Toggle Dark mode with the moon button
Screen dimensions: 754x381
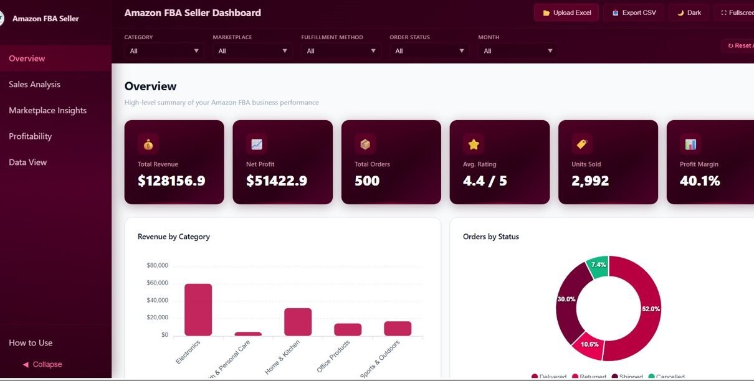pyautogui.click(x=689, y=12)
